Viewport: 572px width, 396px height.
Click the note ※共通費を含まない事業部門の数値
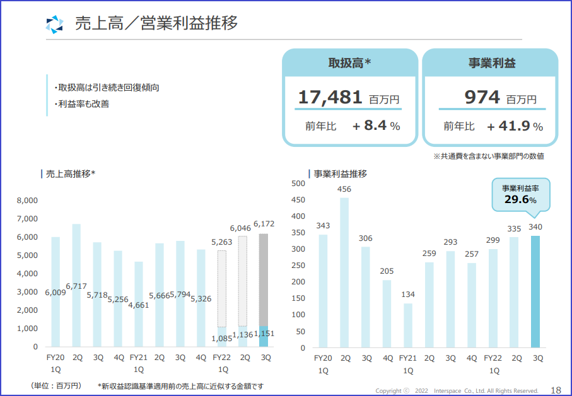pyautogui.click(x=489, y=156)
